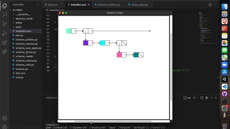Viewport: 230px width, 129px height.
Task: Click the hotpink box in Scheme Turtles
Action: [x=119, y=55]
